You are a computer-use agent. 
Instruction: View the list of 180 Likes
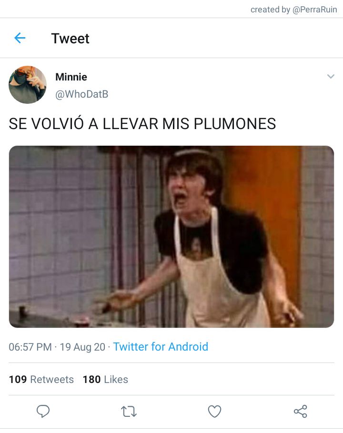(105, 380)
